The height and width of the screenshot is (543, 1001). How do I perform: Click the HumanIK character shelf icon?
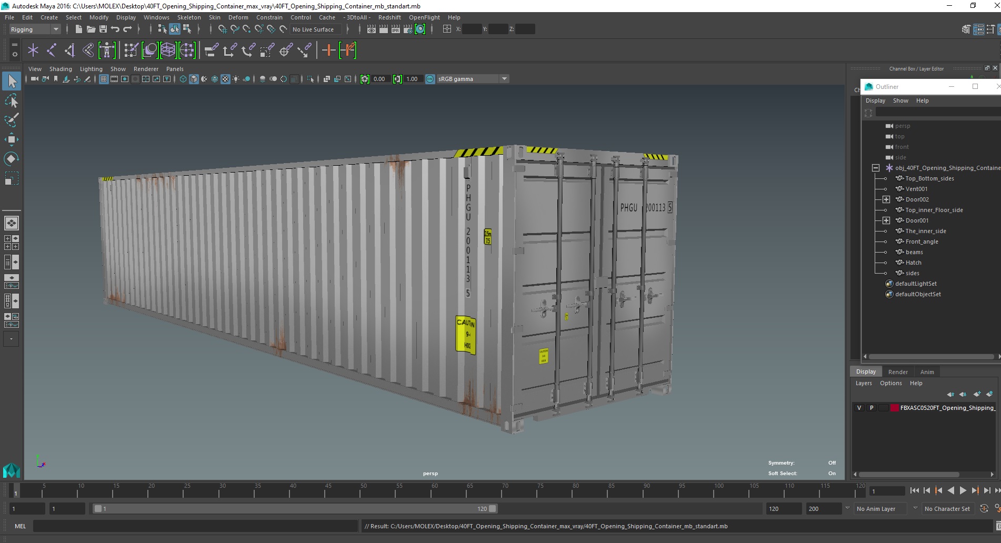(107, 51)
